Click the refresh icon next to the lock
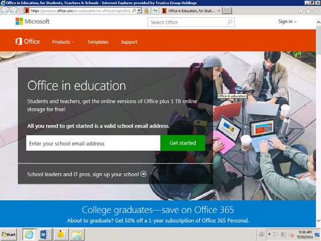 coord(155,11)
